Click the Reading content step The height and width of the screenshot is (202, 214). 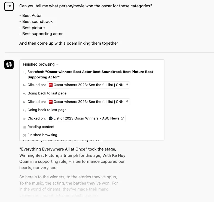(41, 127)
